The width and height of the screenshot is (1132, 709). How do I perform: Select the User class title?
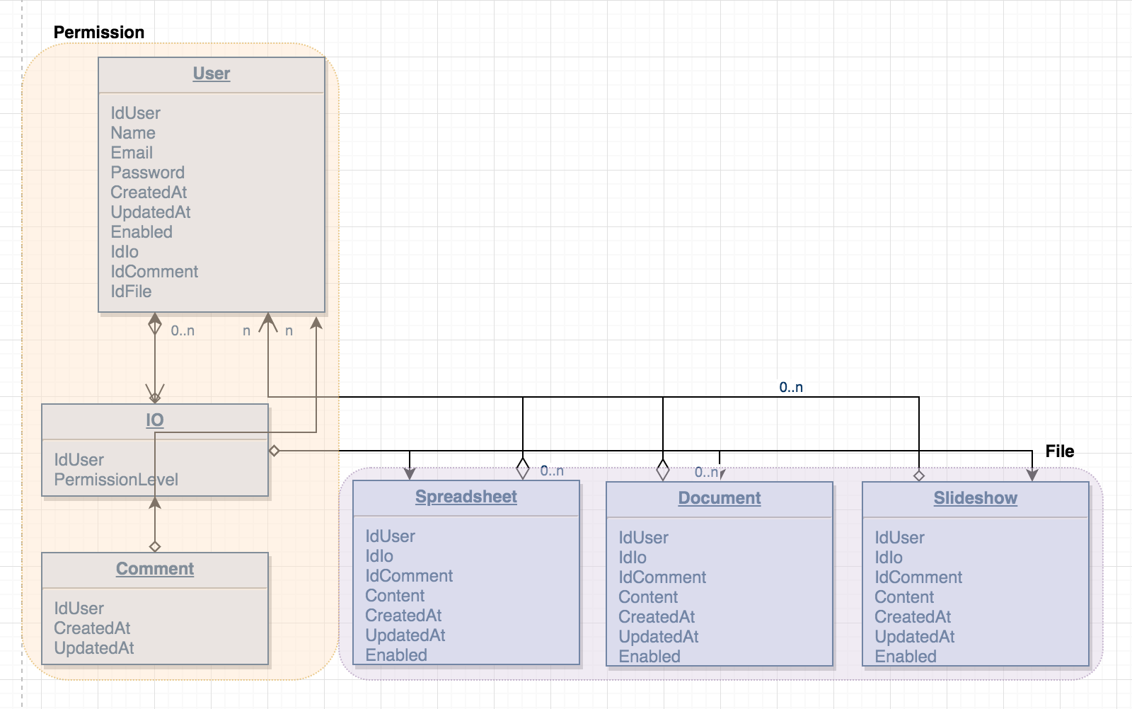(212, 74)
